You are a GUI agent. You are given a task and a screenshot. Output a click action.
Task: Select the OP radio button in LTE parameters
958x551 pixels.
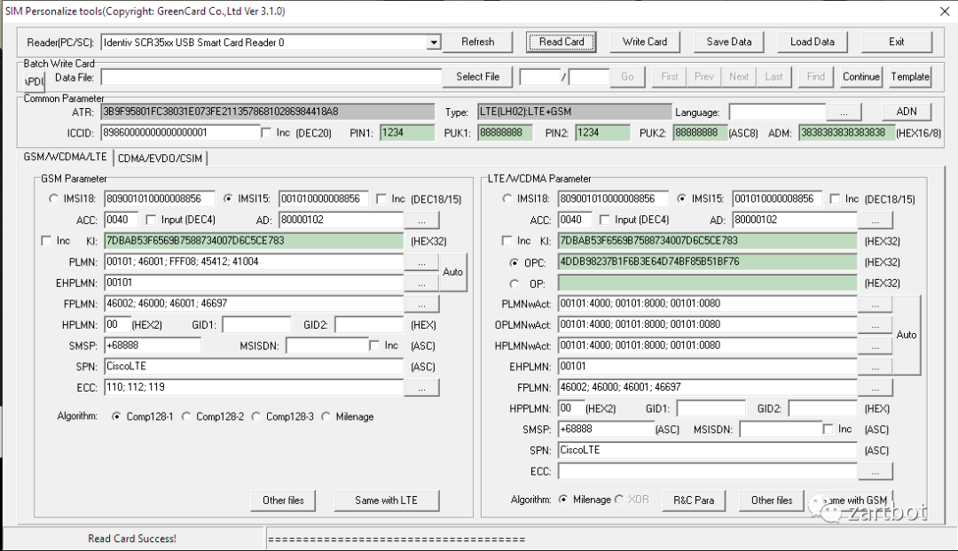pos(514,283)
